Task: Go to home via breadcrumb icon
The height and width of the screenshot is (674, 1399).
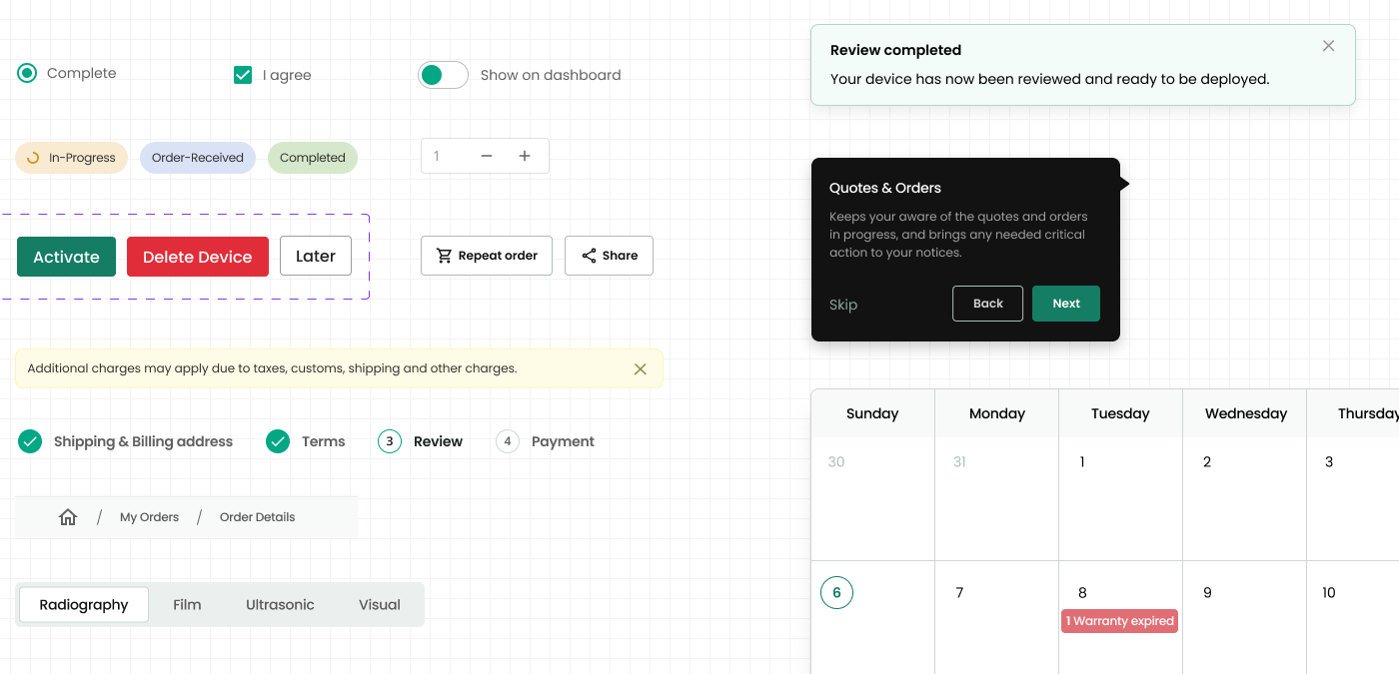Action: point(68,517)
